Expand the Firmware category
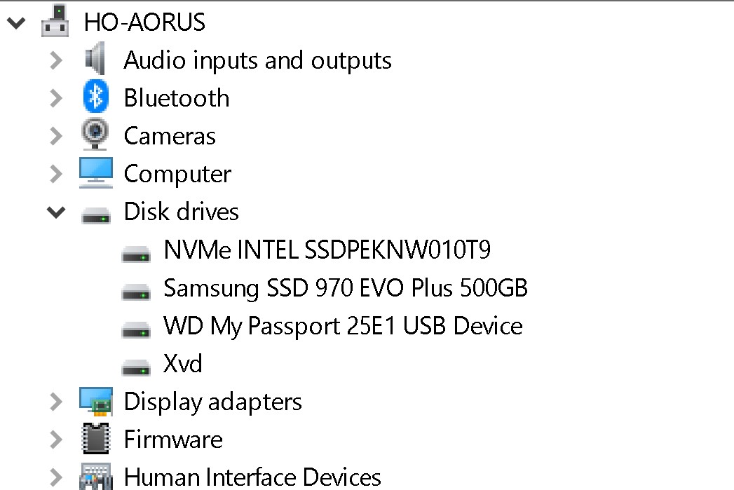 (x=55, y=440)
